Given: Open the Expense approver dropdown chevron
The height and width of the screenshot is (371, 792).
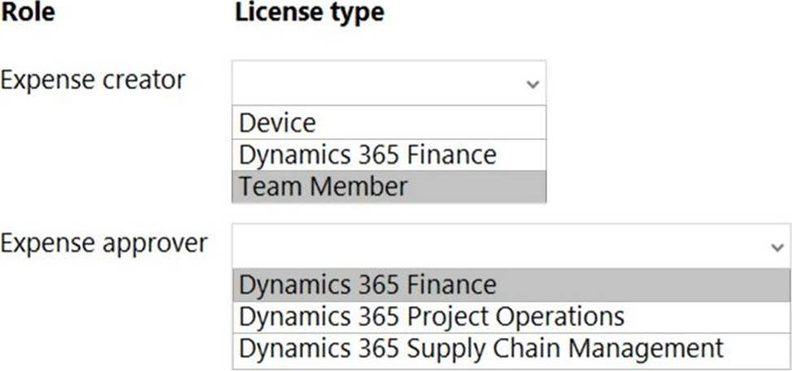Looking at the screenshot, I should pos(777,248).
